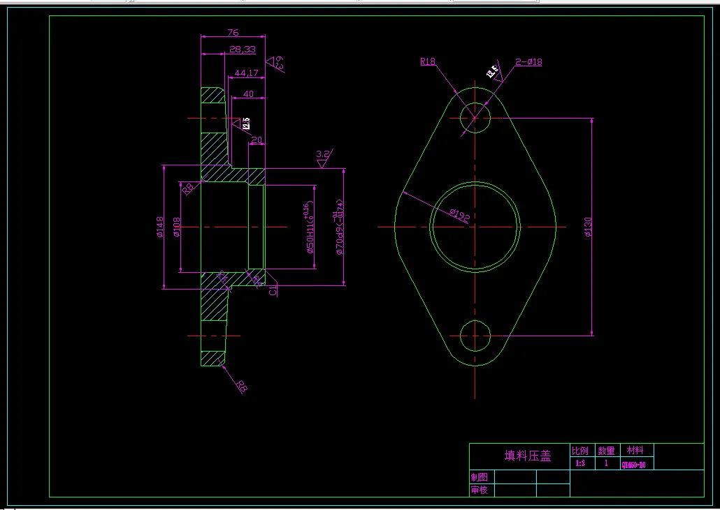
Task: Pick the Ø50H11 tolerance dimension text
Action: [x=308, y=227]
